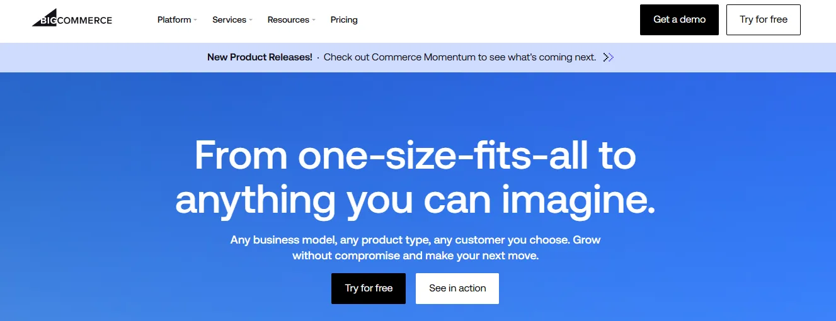Click the outlined Try for free header button
836x321 pixels.
[764, 20]
